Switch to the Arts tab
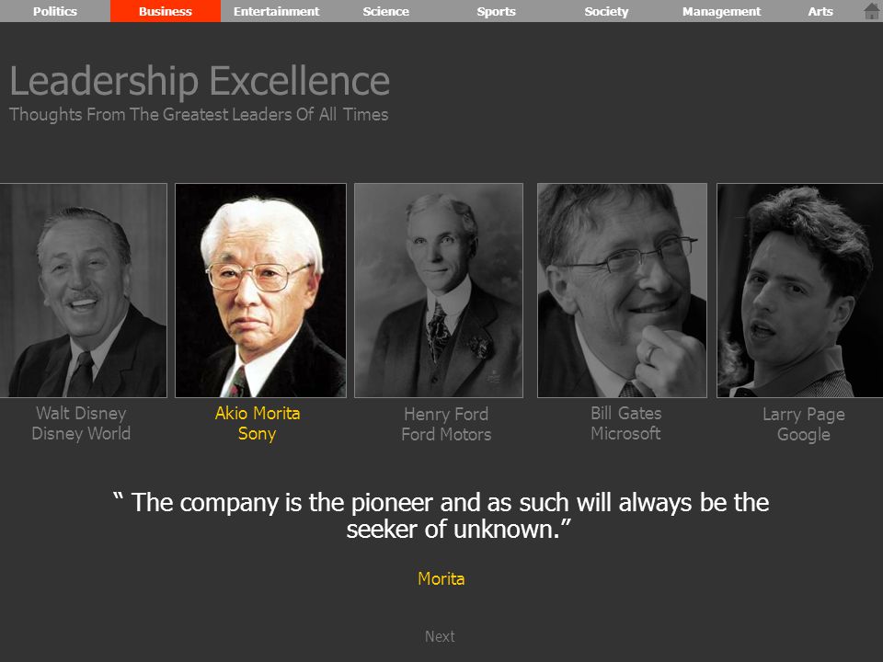883x662 pixels. tap(820, 11)
